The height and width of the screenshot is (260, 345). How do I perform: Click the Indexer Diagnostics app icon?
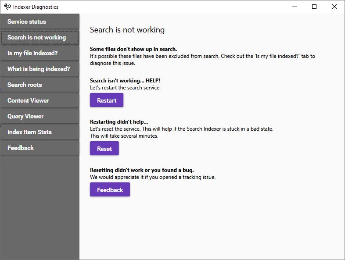click(7, 7)
